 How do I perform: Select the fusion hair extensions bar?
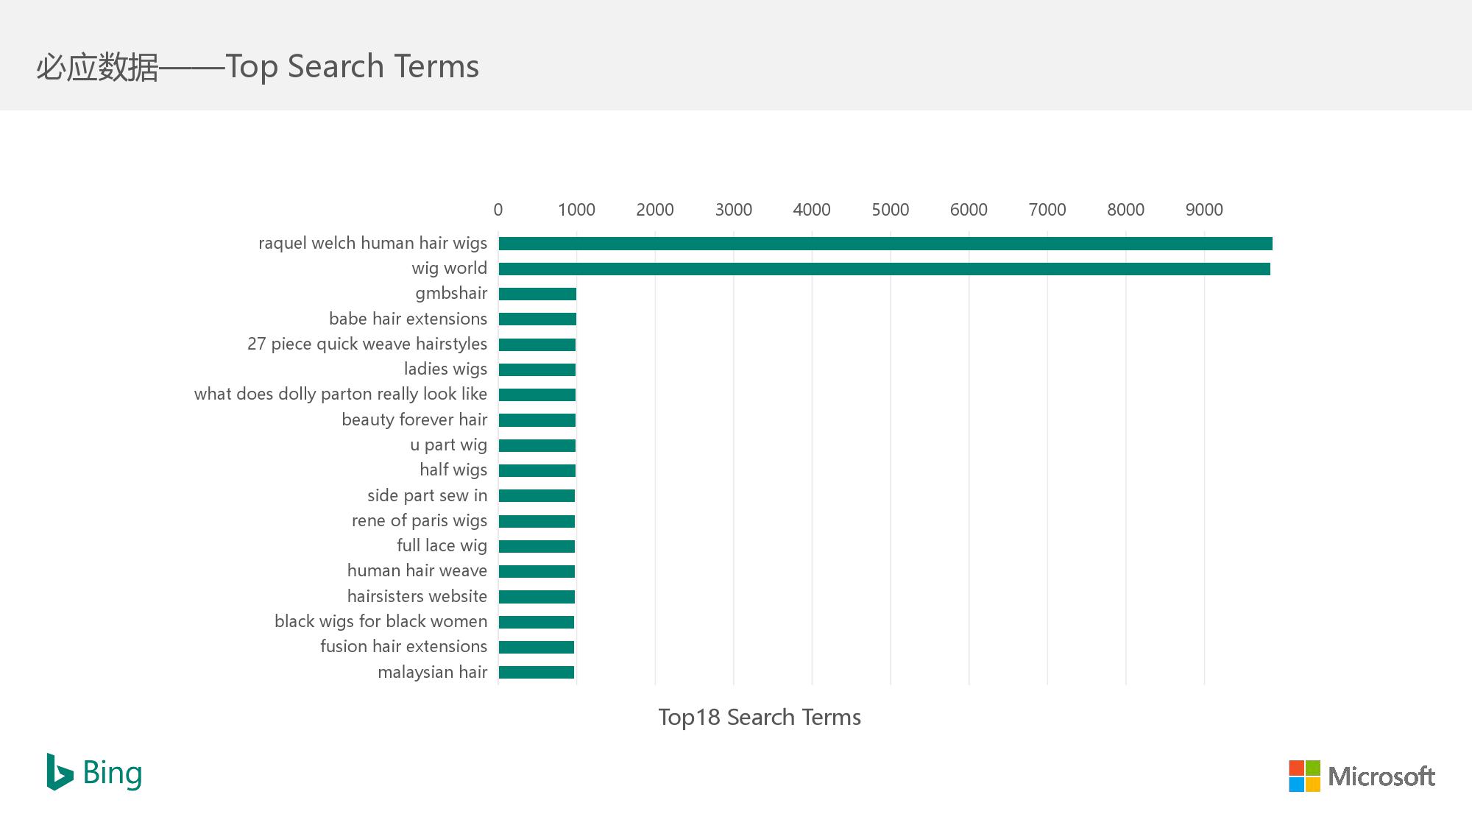537,647
